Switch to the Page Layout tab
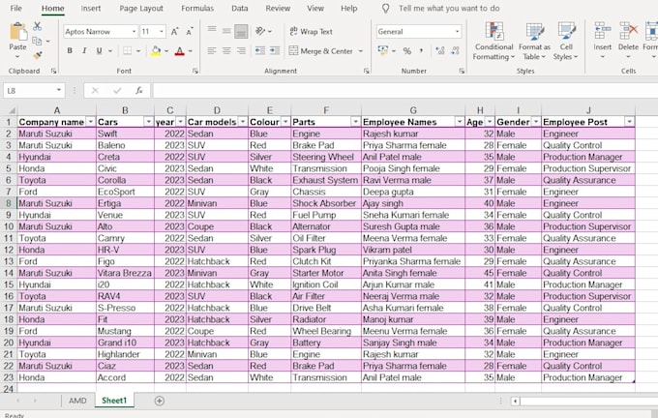The image size is (658, 418). [x=141, y=8]
